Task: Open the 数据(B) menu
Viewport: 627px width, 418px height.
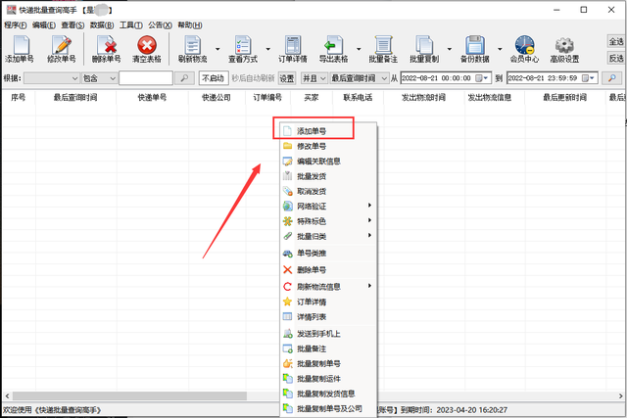Action: pos(102,25)
